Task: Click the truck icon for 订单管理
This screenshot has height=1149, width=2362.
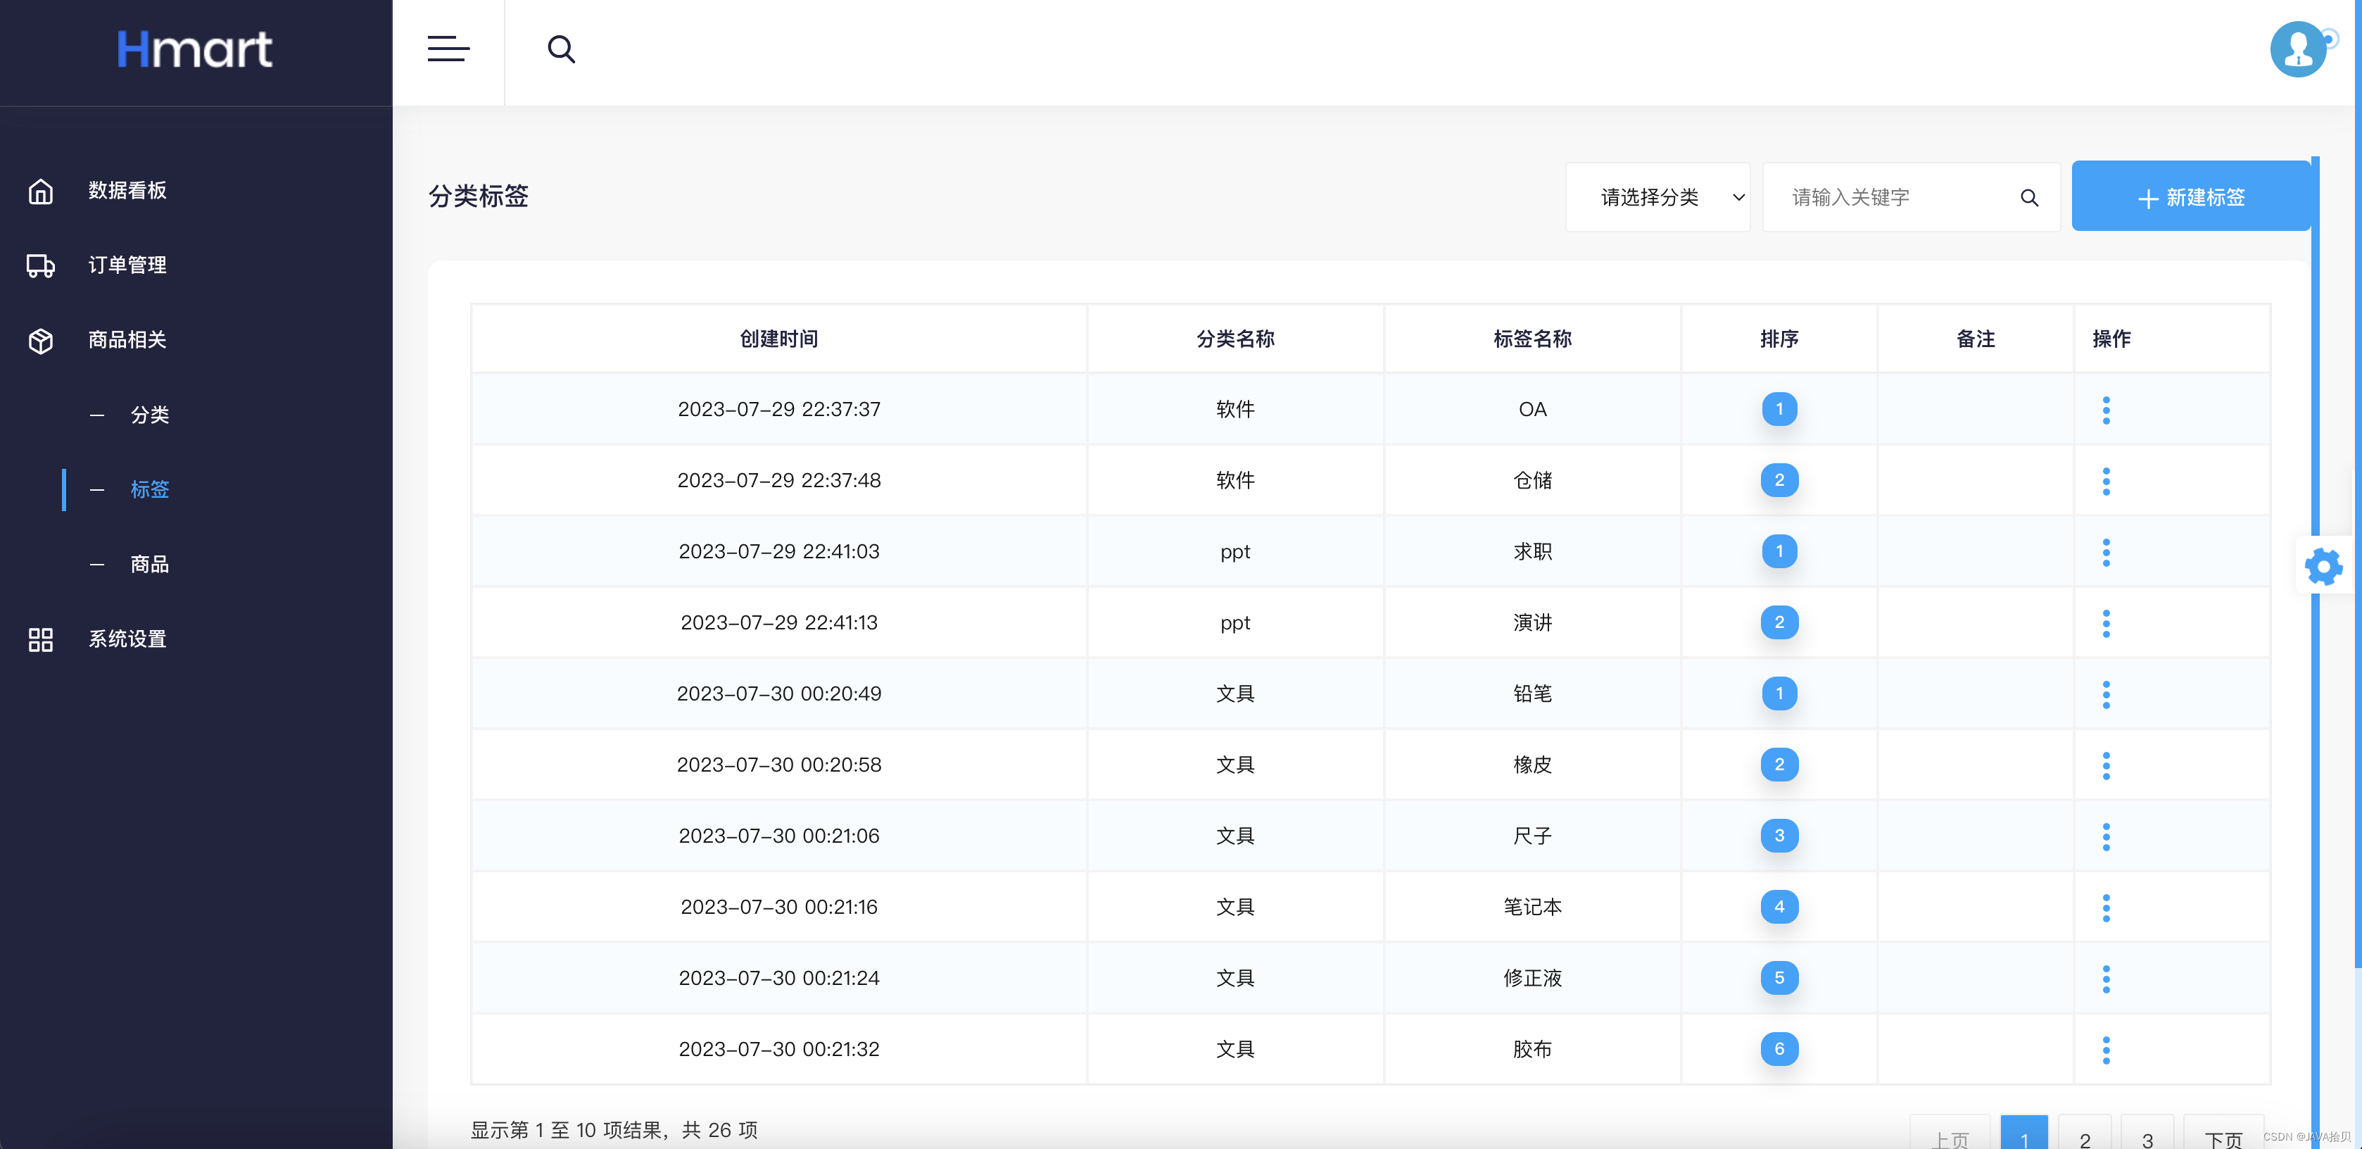Action: tap(40, 266)
